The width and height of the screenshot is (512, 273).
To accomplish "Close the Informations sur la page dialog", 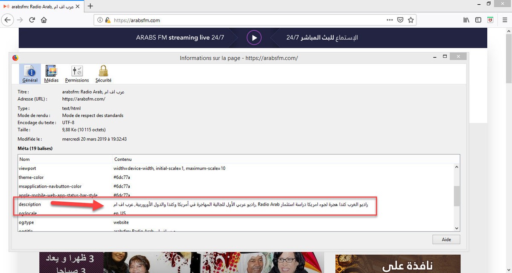I will click(x=459, y=56).
